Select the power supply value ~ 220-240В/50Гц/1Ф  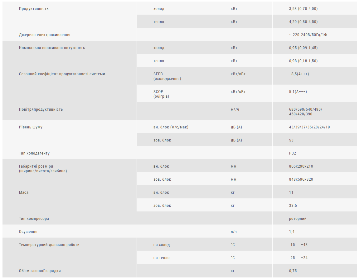coord(308,35)
